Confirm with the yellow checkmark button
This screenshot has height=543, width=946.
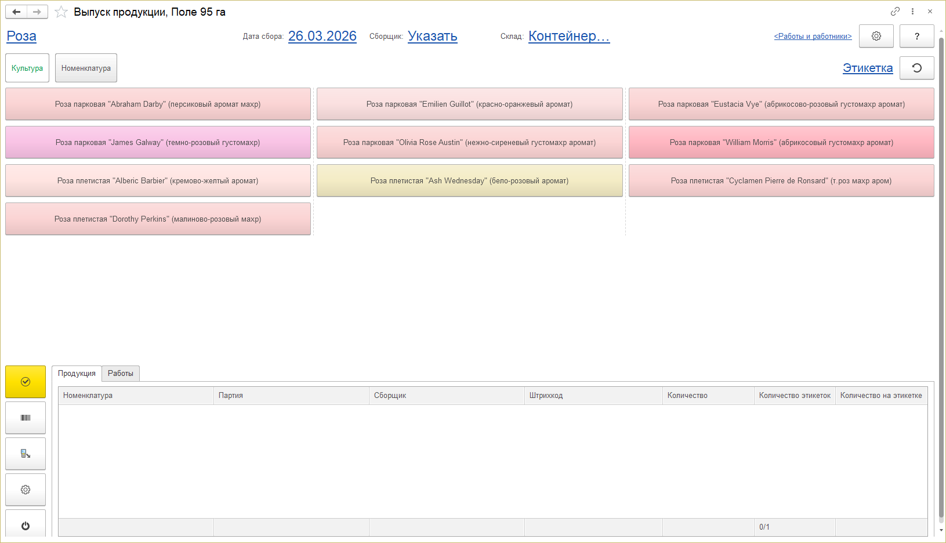pyautogui.click(x=26, y=382)
